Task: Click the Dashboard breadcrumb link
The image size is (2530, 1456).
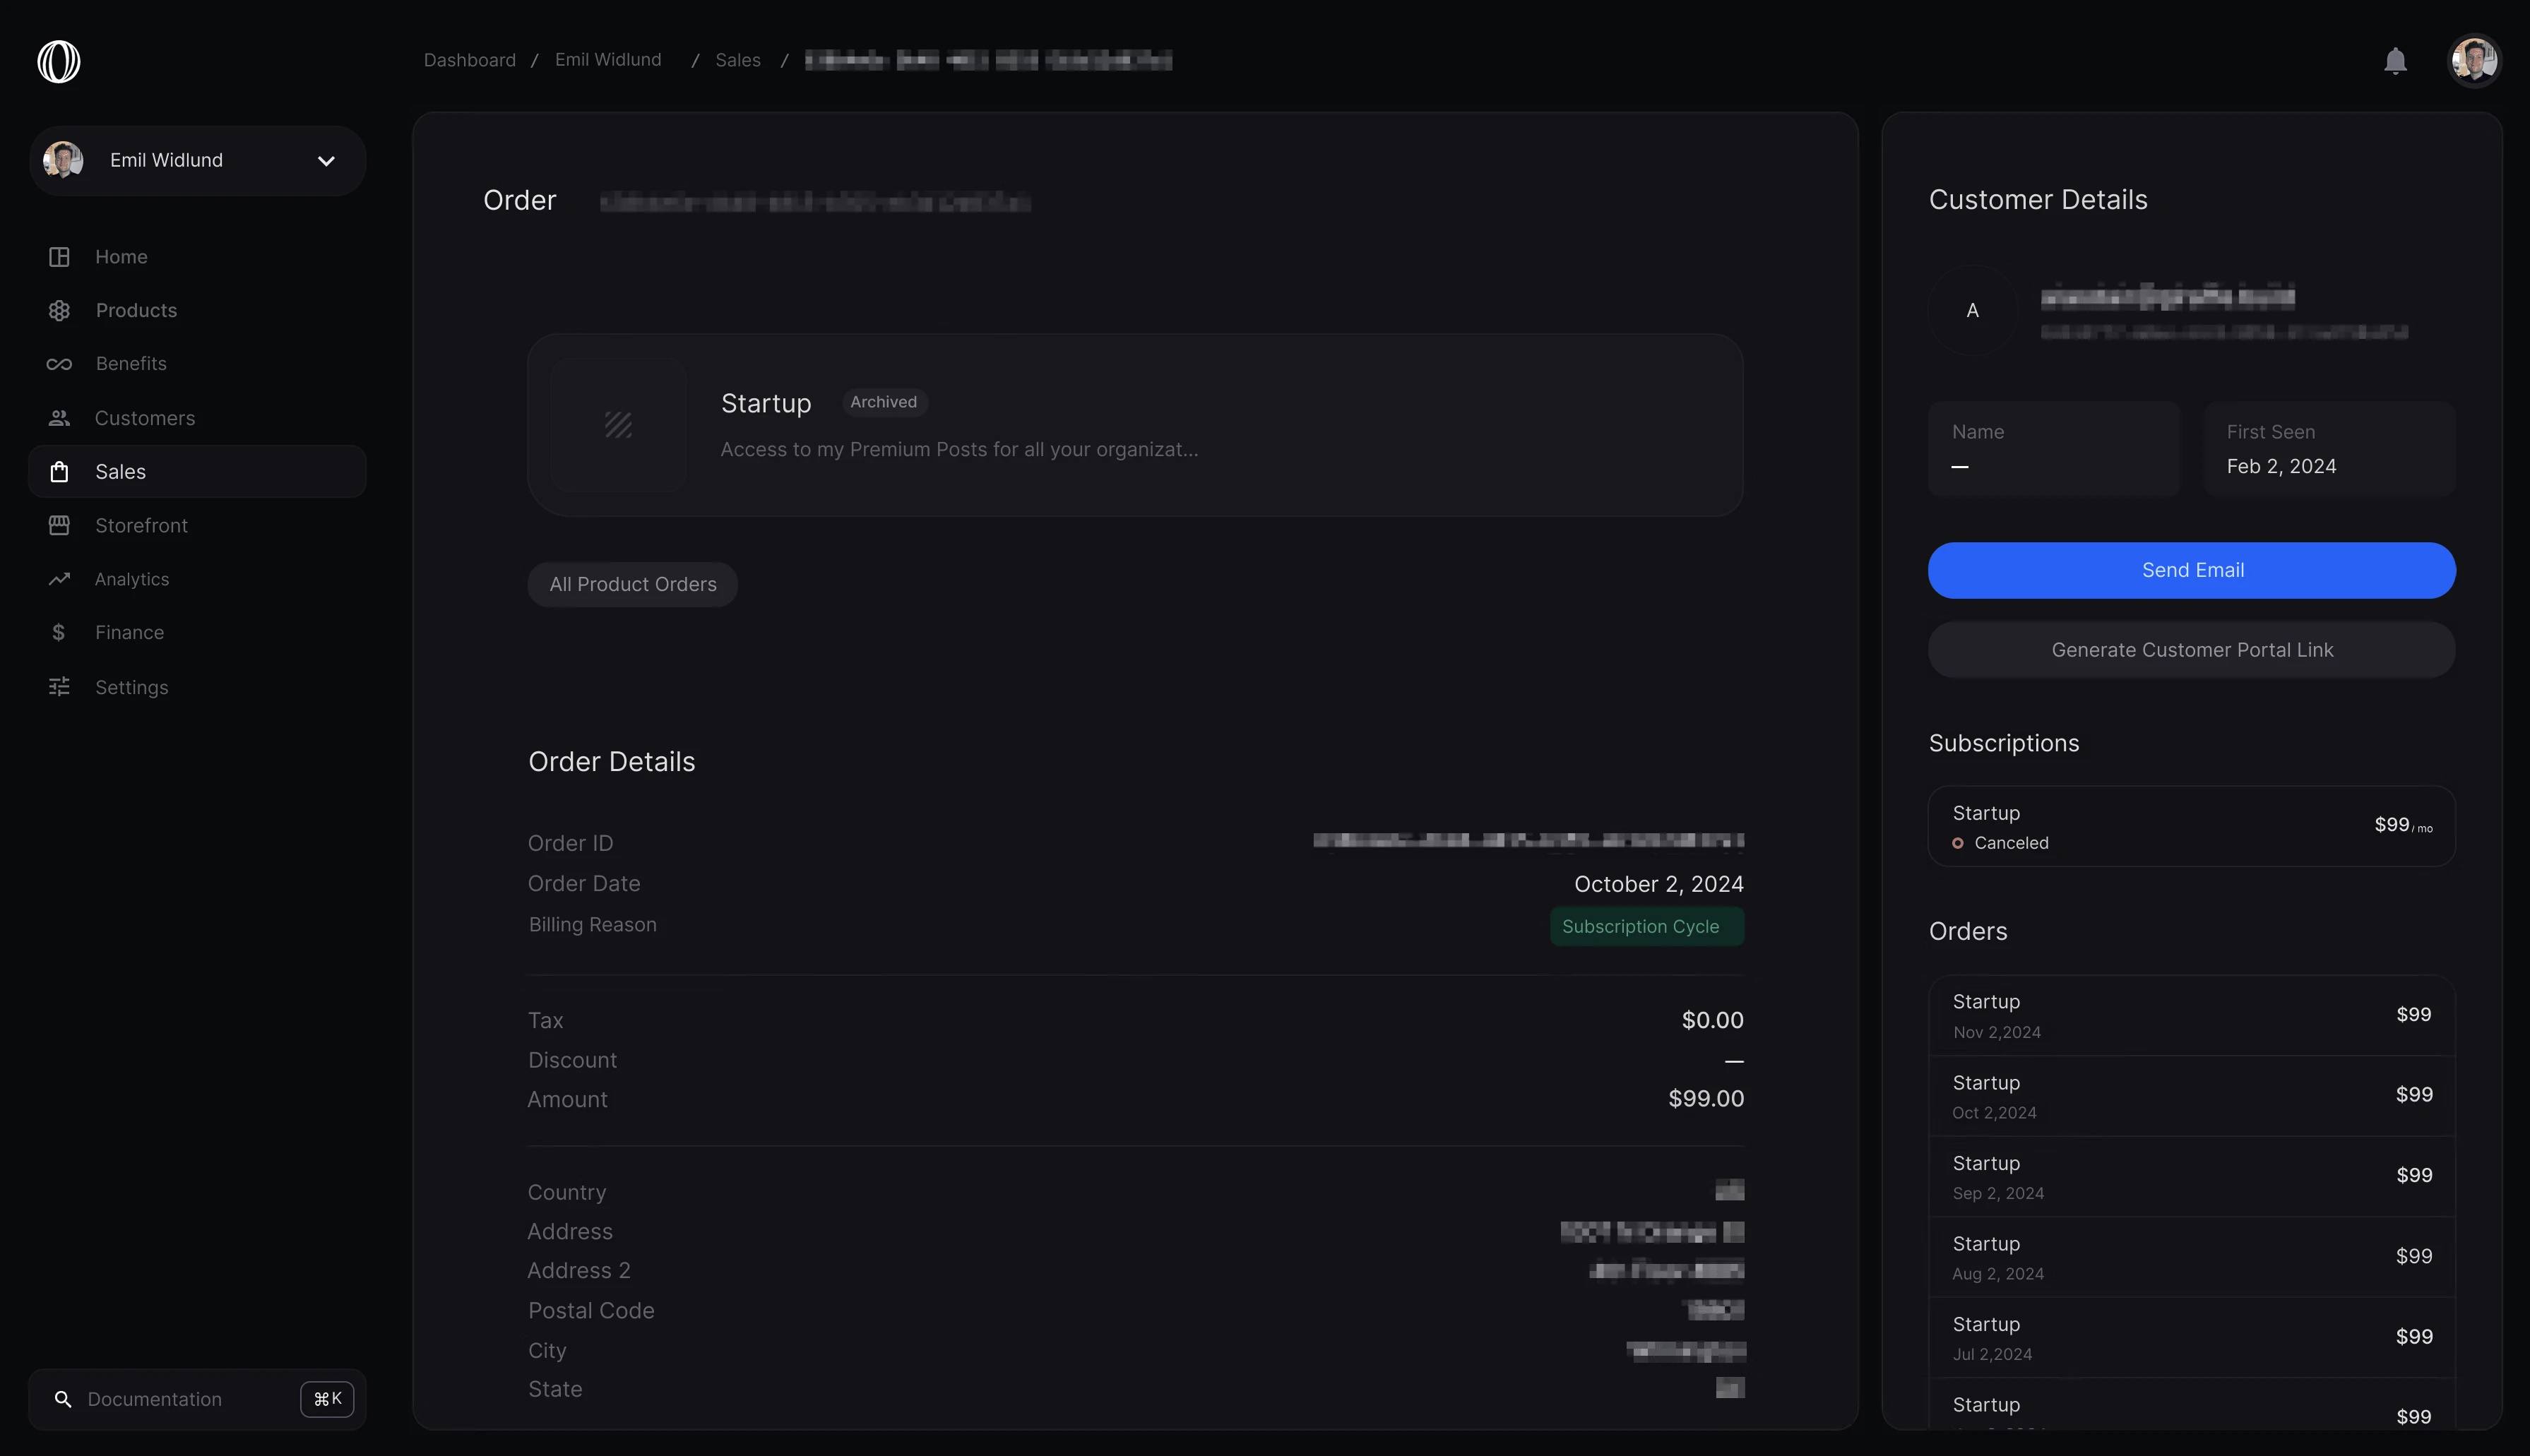Action: click(x=469, y=60)
